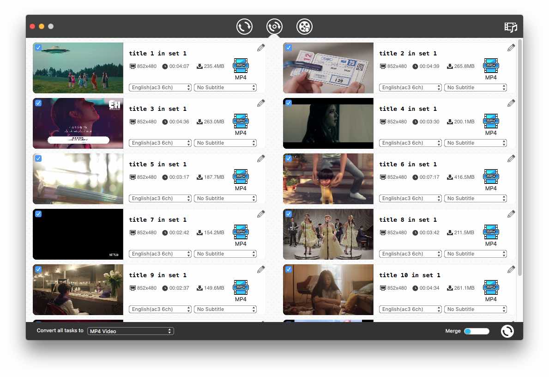Click the edit pencil for title 1

click(261, 48)
